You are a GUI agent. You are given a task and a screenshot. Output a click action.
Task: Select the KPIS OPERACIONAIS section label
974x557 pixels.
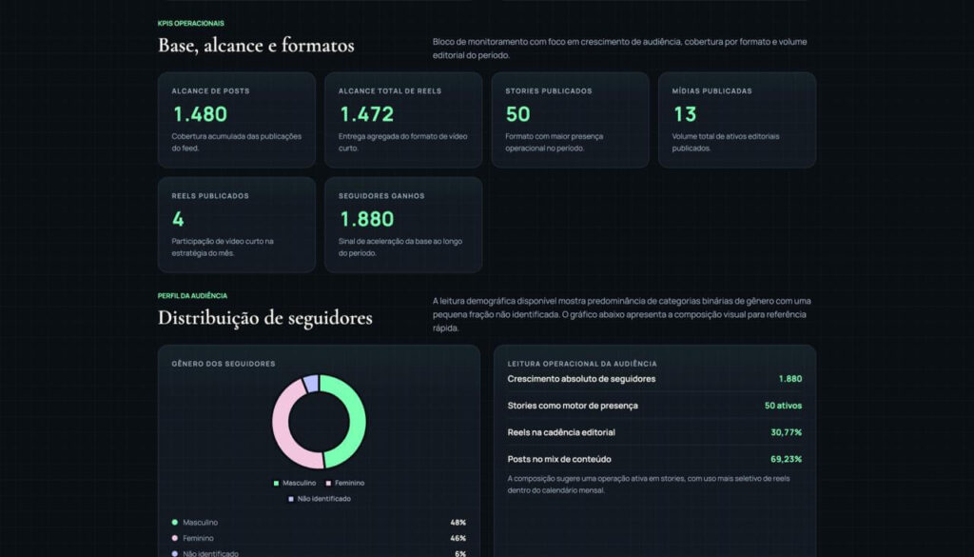point(190,24)
